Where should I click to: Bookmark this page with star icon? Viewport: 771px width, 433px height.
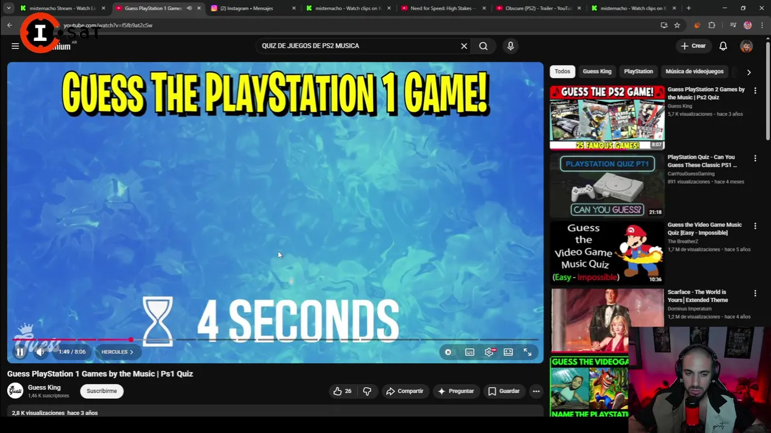click(677, 25)
